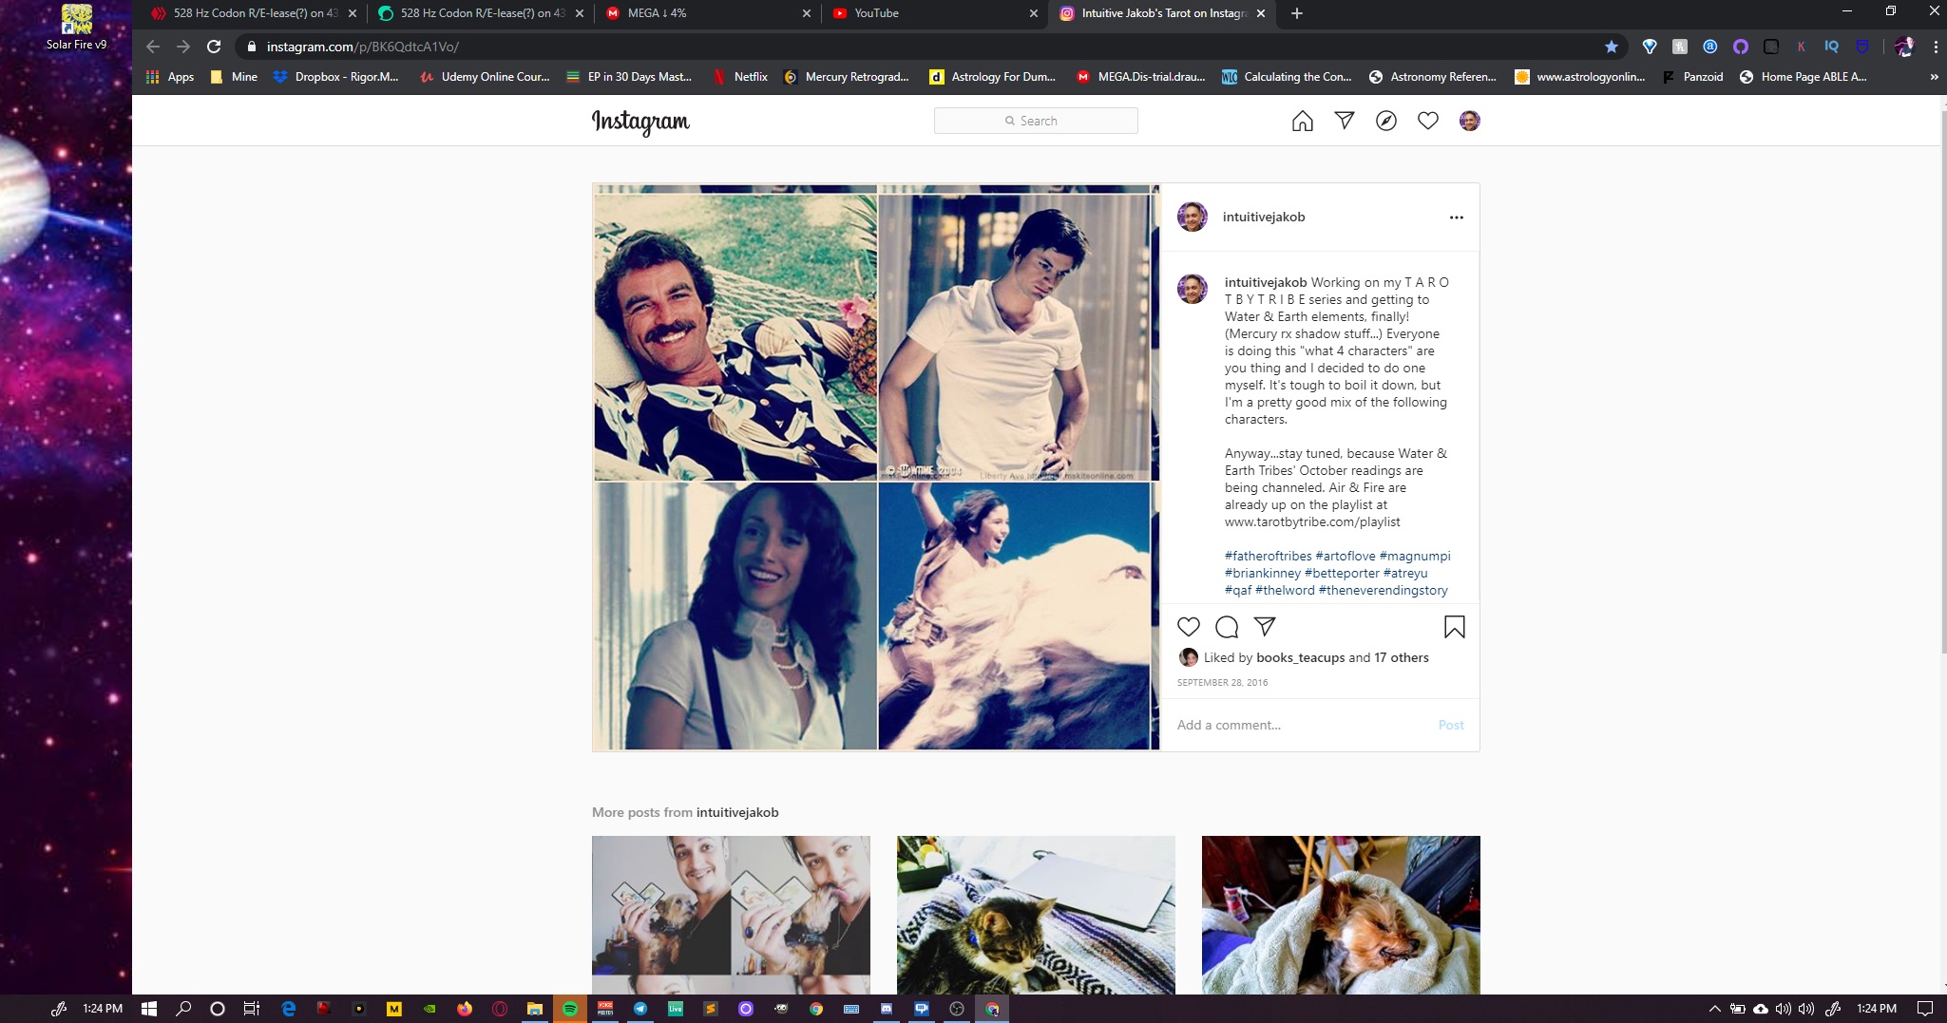Click the Instagram search field
Screen dimensions: 1947x1023
tap(1036, 121)
